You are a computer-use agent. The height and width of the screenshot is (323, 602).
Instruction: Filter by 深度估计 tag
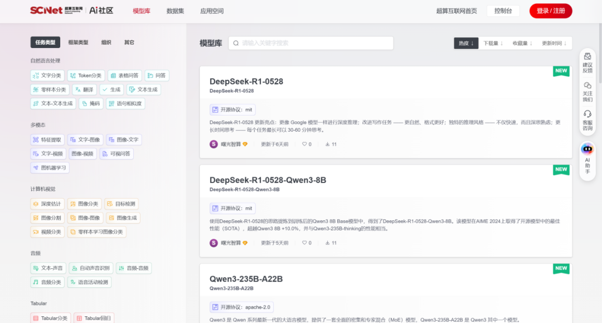(47, 204)
